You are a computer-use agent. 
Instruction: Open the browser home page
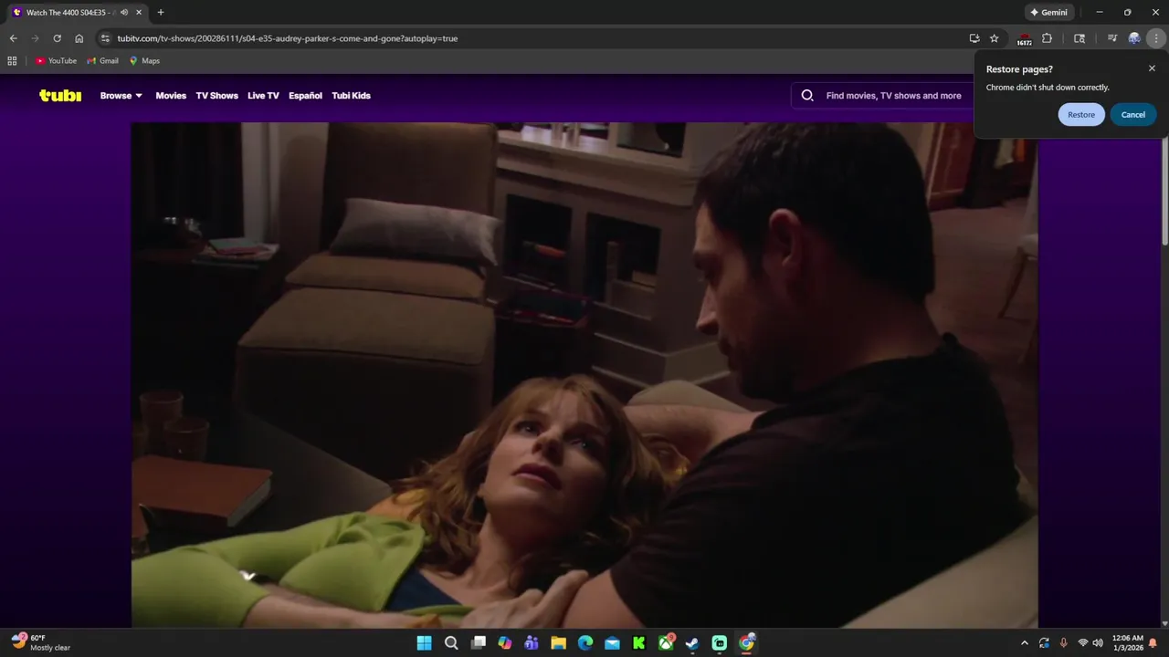pos(79,38)
